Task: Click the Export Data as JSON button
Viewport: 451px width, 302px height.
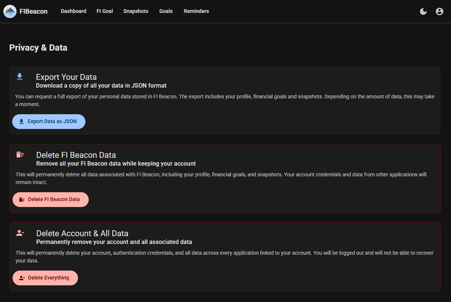Action: click(49, 121)
